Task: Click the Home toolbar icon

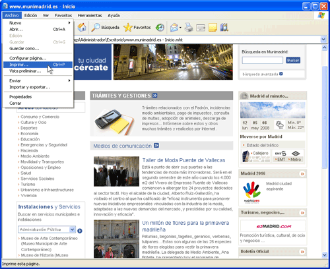Action: point(82,28)
